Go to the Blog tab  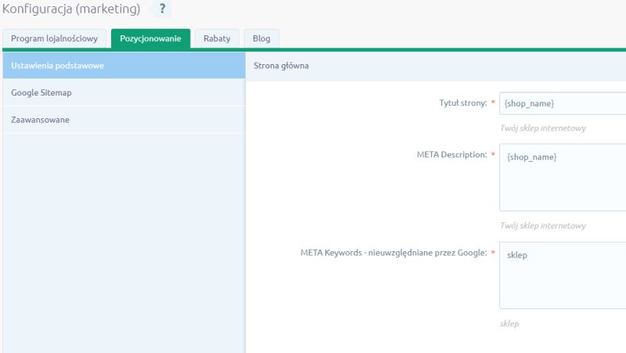(261, 38)
